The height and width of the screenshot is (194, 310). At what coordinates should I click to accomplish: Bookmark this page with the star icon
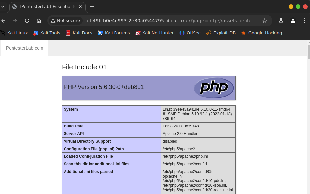265,21
